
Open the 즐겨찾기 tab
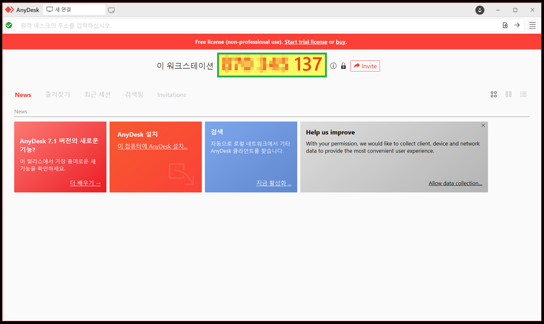[x=58, y=94]
